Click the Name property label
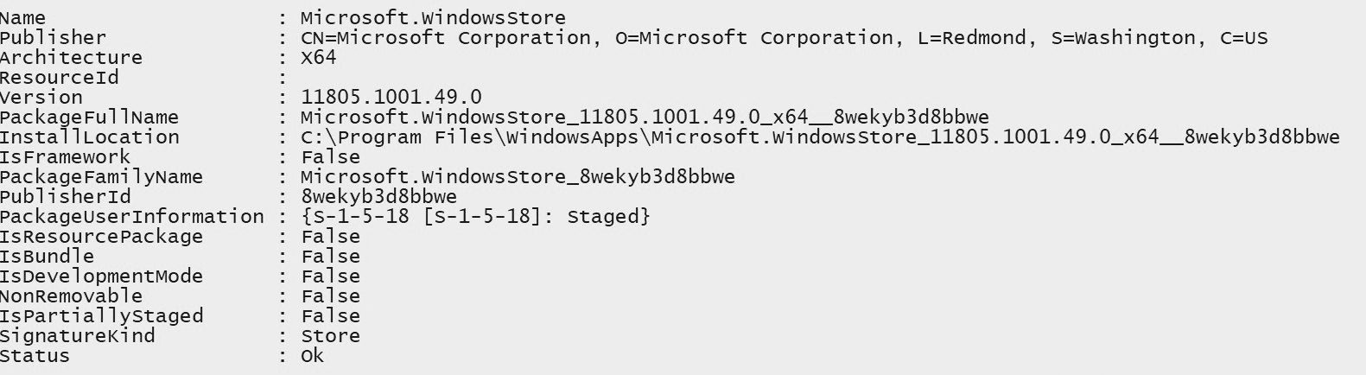Image resolution: width=1366 pixels, height=375 pixels. 23,18
